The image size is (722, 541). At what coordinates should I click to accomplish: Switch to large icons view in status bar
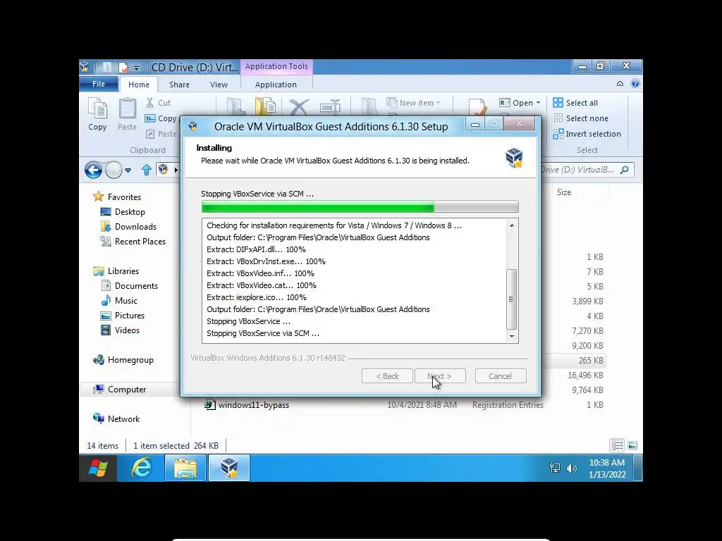(x=632, y=445)
